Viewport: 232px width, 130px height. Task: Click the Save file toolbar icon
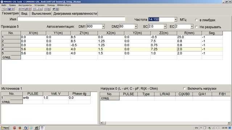click(9, 9)
